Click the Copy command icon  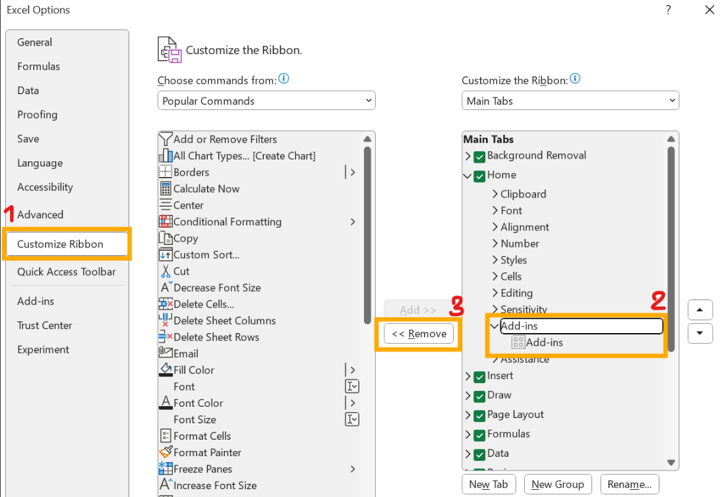[x=166, y=238]
